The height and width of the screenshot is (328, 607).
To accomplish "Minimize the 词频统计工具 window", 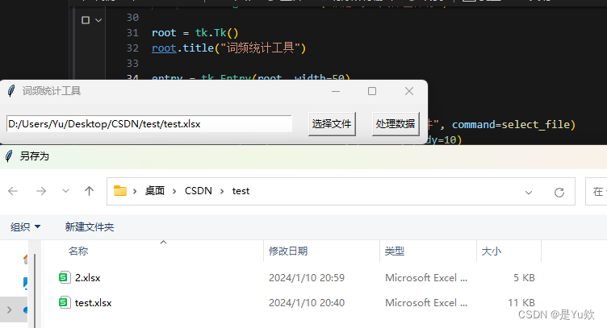I will (x=336, y=92).
